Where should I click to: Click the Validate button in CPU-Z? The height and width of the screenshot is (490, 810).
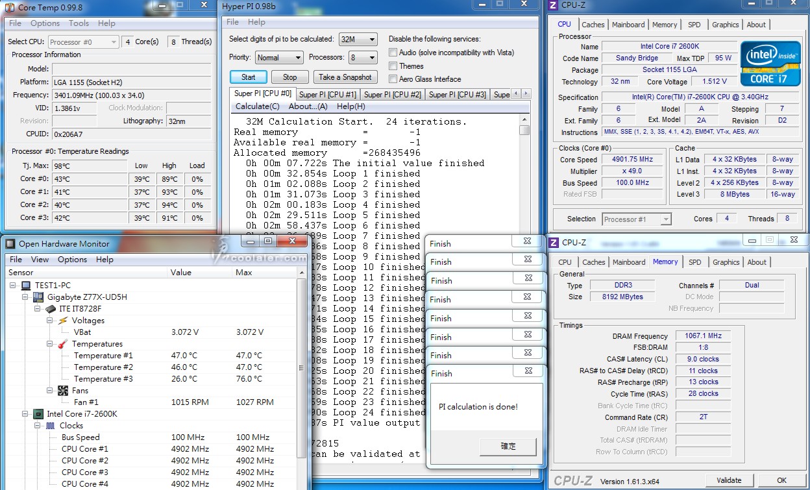(729, 480)
